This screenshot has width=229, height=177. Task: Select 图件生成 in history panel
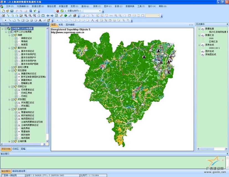coord(210,51)
